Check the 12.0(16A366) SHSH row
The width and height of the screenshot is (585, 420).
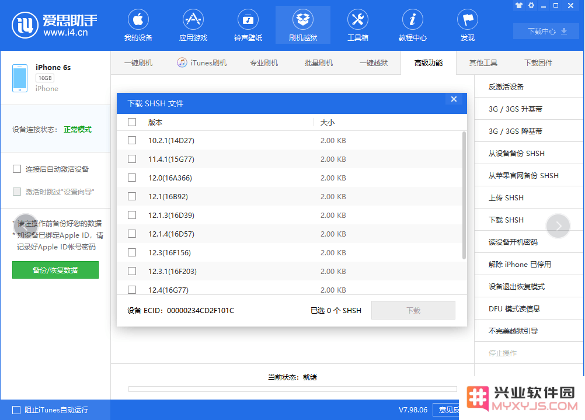[x=132, y=178]
